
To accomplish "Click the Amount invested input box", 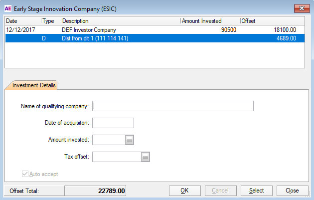I will 109,140.
